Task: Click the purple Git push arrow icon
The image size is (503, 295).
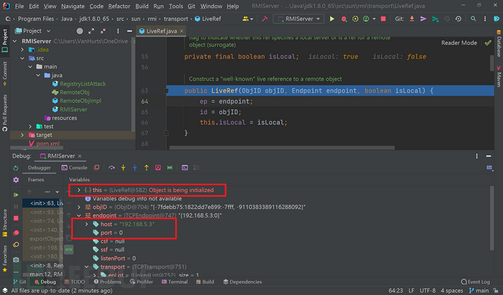Action: pos(423,19)
